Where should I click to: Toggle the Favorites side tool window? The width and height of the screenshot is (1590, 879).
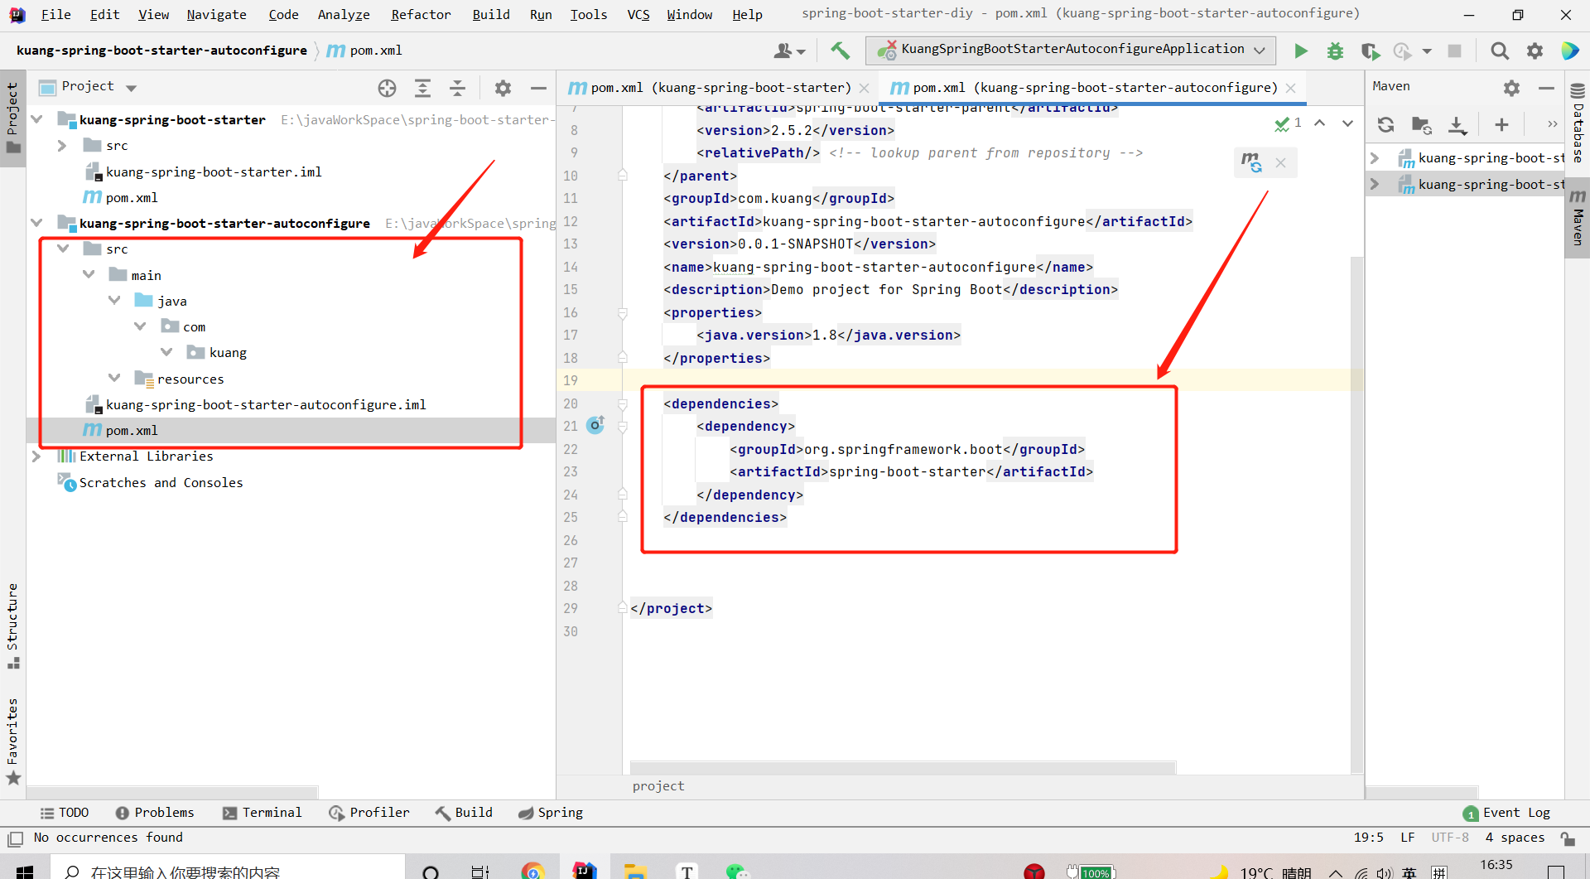pyautogui.click(x=12, y=741)
